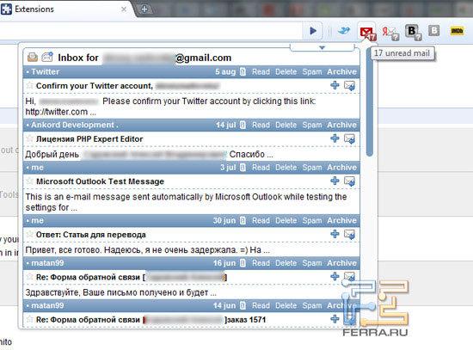Click the Inbox for gmail.com heading
The height and width of the screenshot is (350, 473).
tap(144, 58)
